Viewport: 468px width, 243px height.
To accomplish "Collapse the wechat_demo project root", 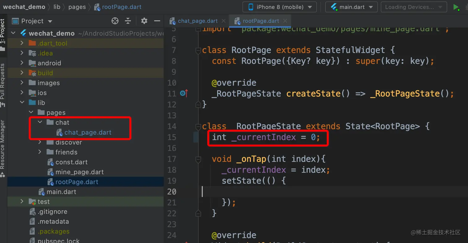I will pos(13,33).
